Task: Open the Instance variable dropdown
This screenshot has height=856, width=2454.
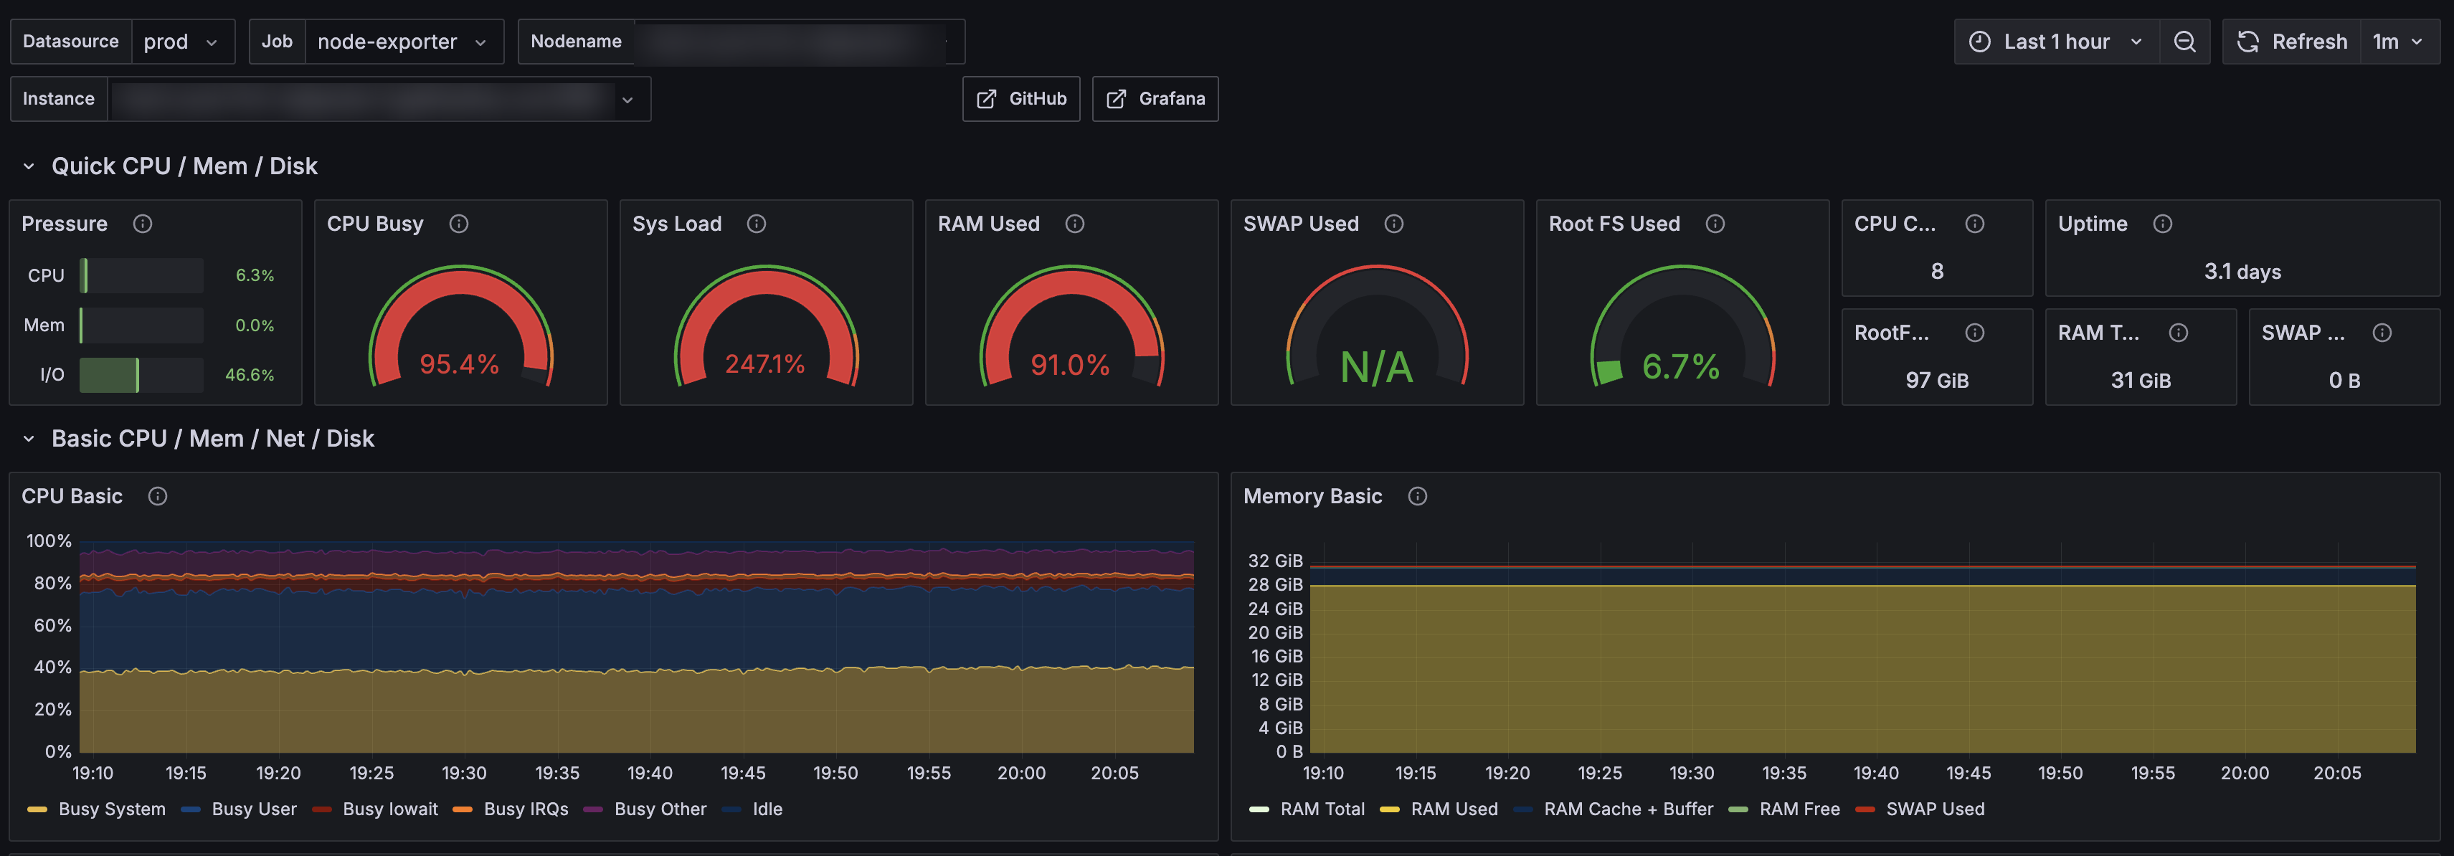Action: pyautogui.click(x=379, y=99)
